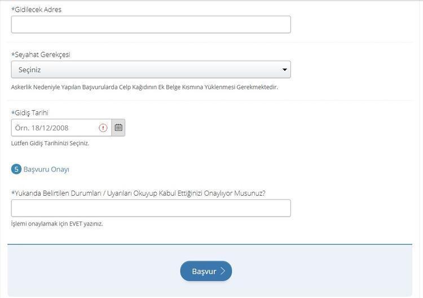
Task: Click the arrow icon inside Başvur button
Action: [x=223, y=271]
